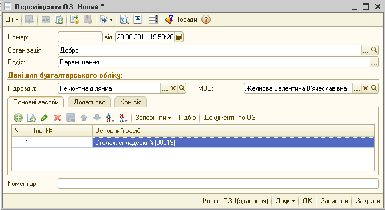Click the N column header
The image size is (385, 210).
click(x=21, y=131)
